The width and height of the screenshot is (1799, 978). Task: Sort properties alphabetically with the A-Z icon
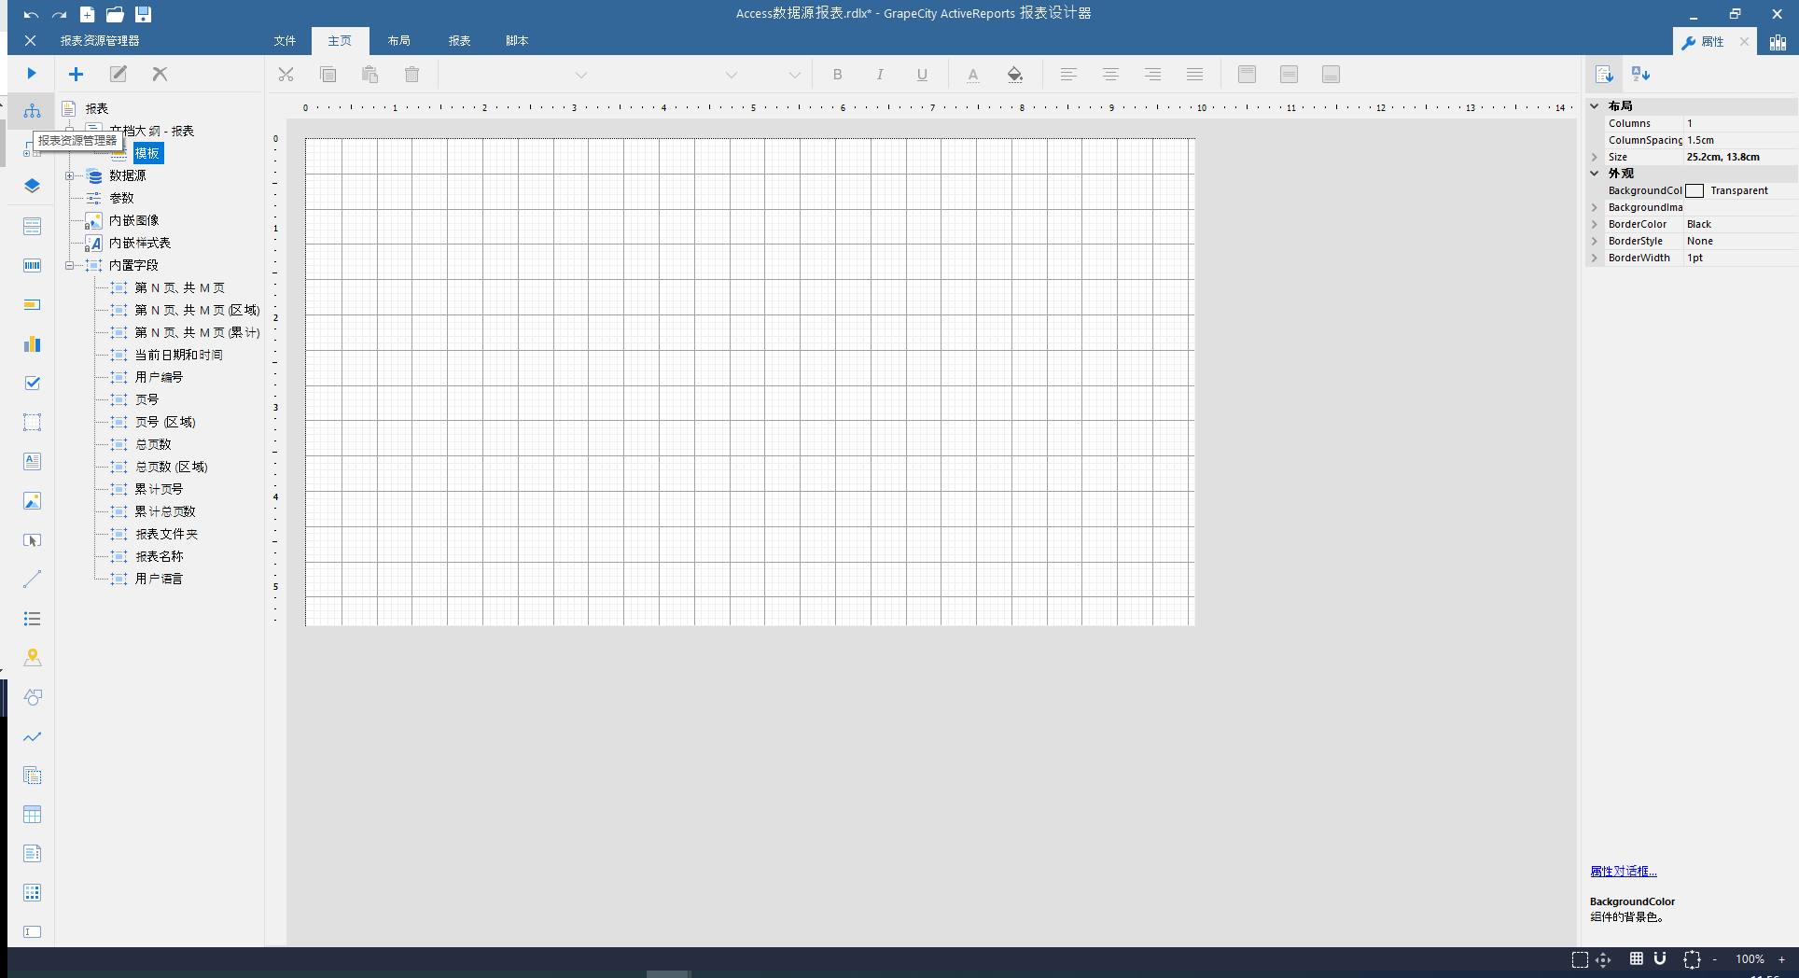[1640, 74]
